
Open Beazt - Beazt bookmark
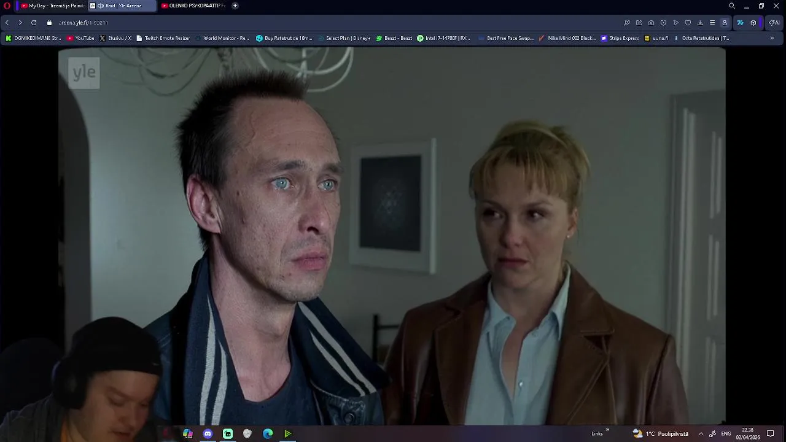click(394, 38)
